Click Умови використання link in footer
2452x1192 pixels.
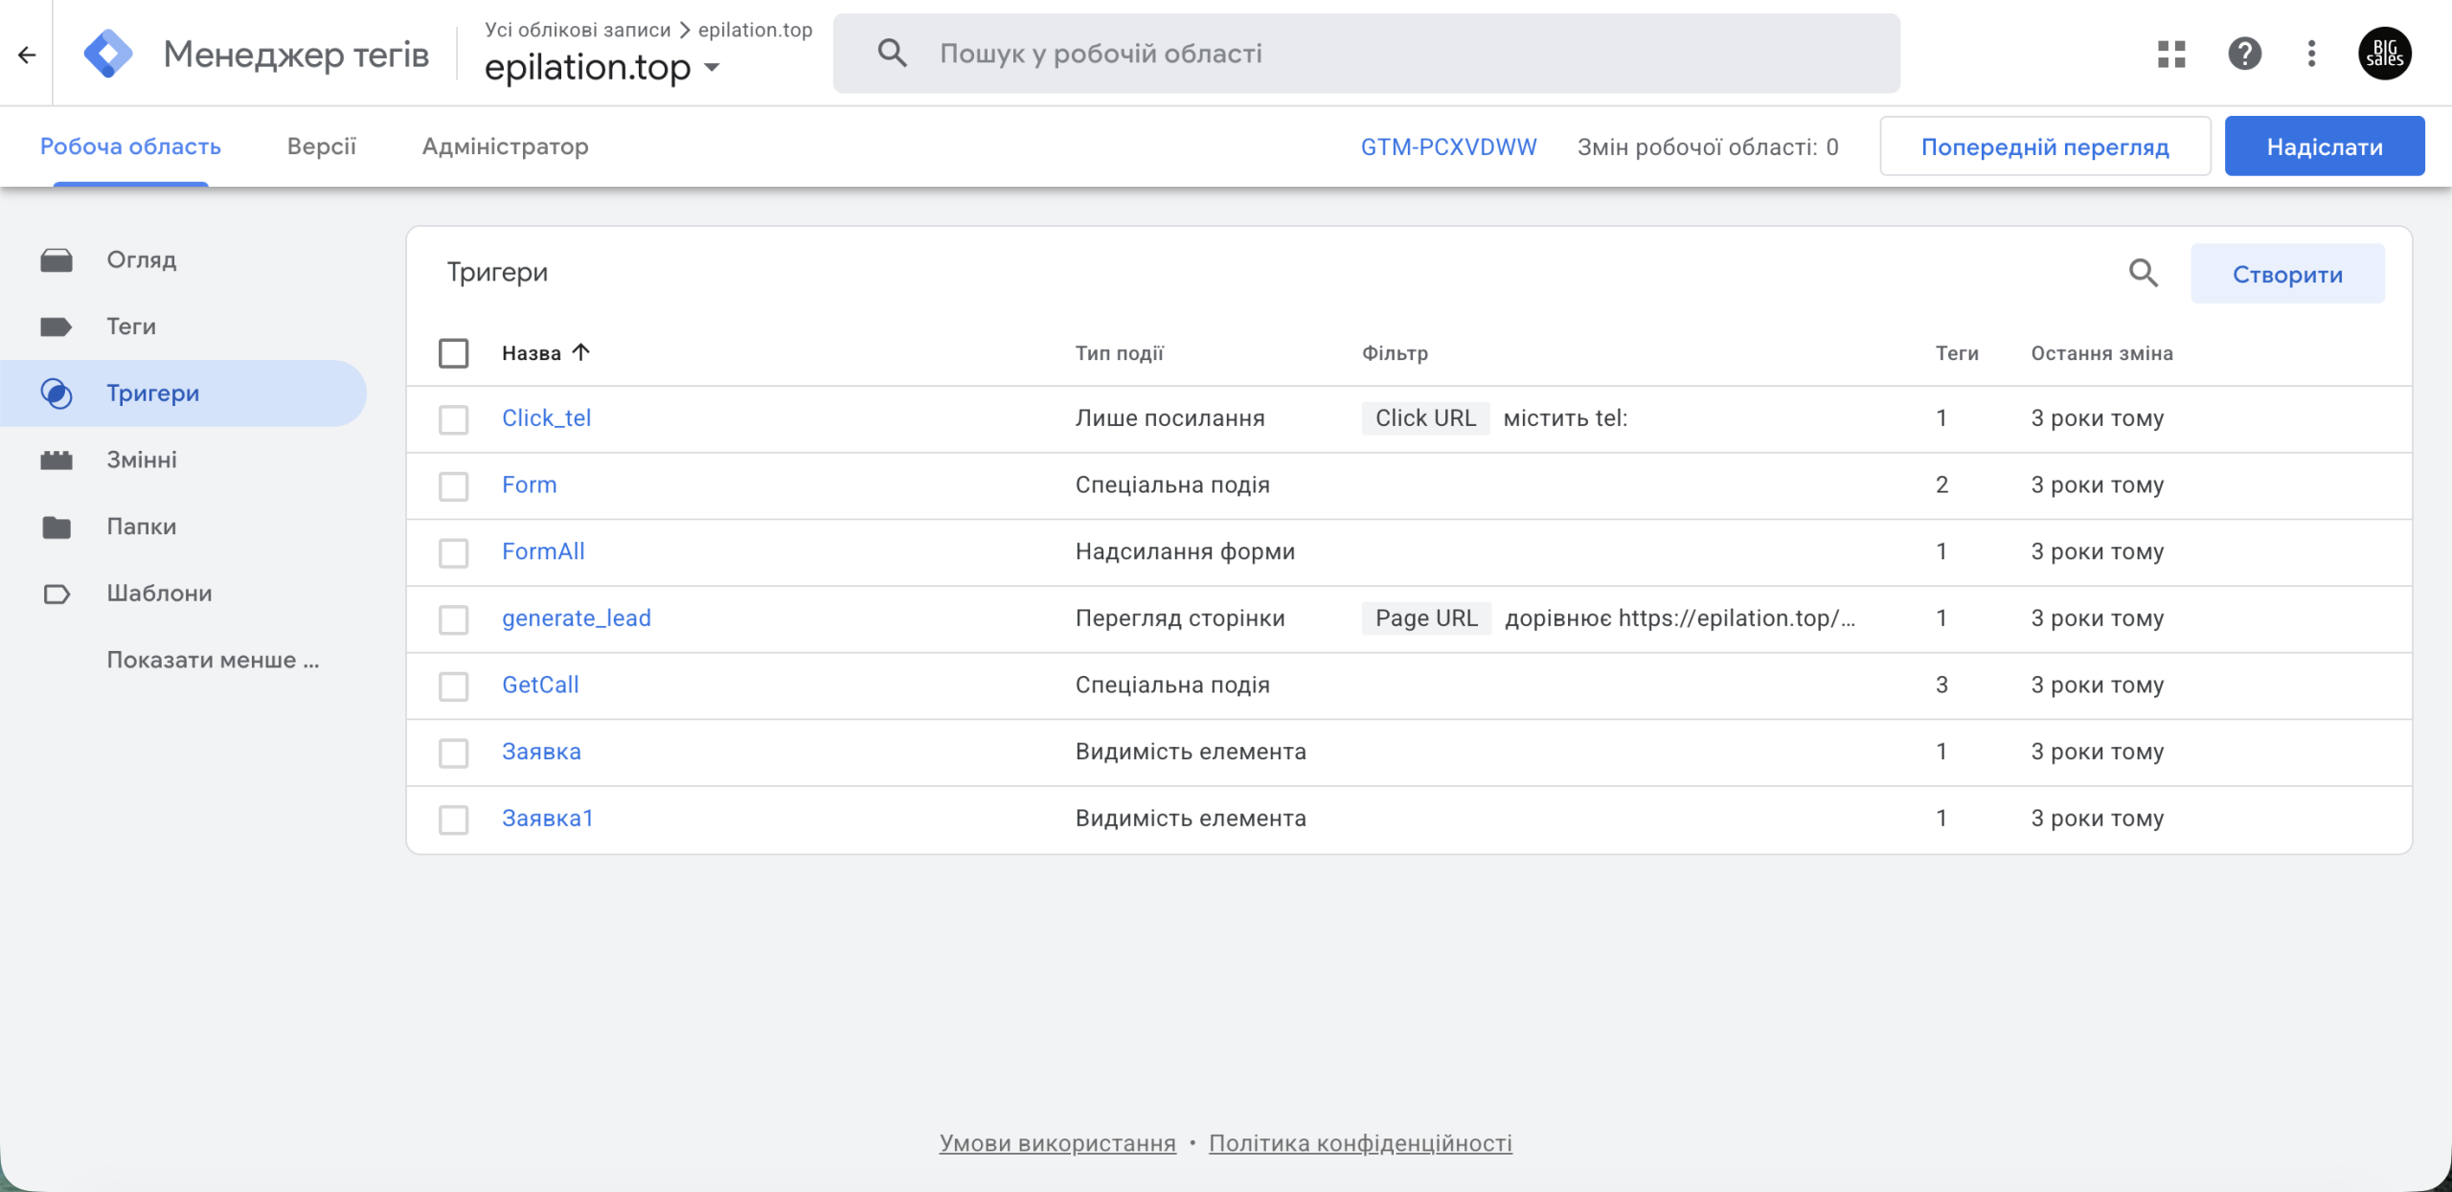tap(1057, 1143)
